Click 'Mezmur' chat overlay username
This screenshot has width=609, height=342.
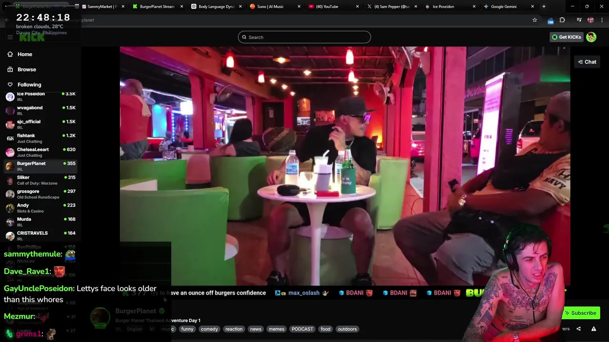[20, 316]
